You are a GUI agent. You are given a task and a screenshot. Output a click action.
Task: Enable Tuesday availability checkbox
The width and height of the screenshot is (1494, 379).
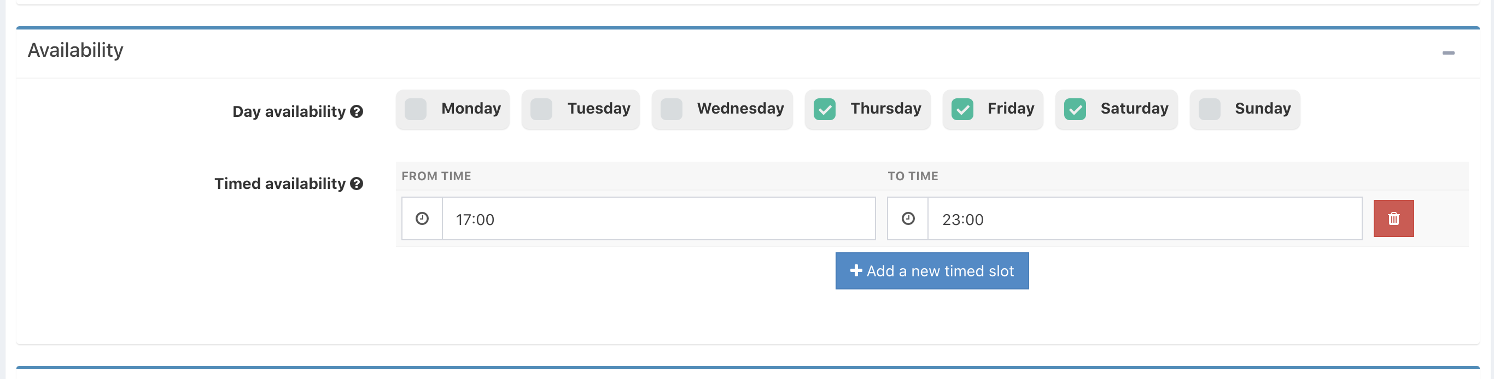(541, 109)
